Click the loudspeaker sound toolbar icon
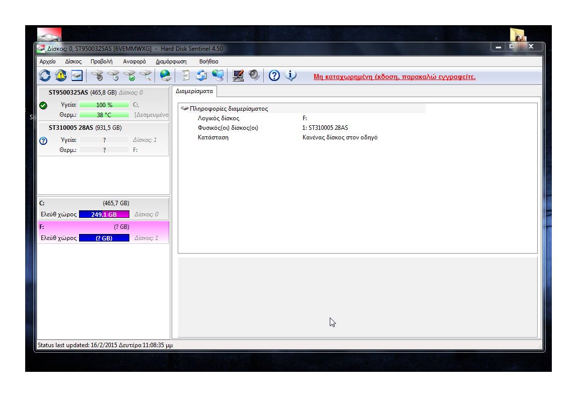Image resolution: width=577 pixels, height=397 pixels. (x=254, y=75)
